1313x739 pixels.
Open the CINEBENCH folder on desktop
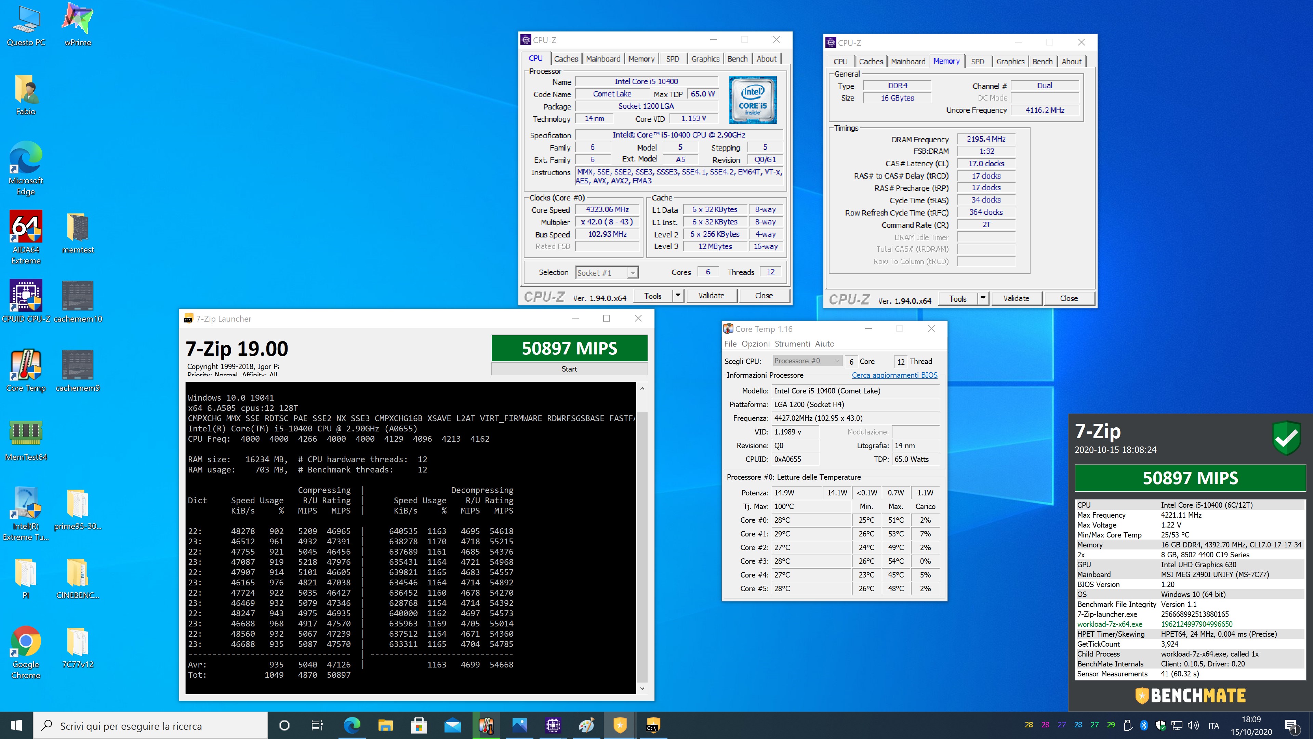pyautogui.click(x=78, y=578)
